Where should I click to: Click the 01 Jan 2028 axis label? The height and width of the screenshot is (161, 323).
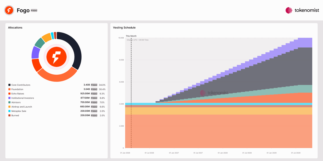[222, 153]
